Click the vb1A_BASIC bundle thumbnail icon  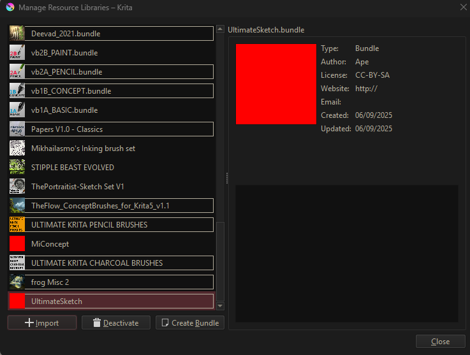pos(17,110)
